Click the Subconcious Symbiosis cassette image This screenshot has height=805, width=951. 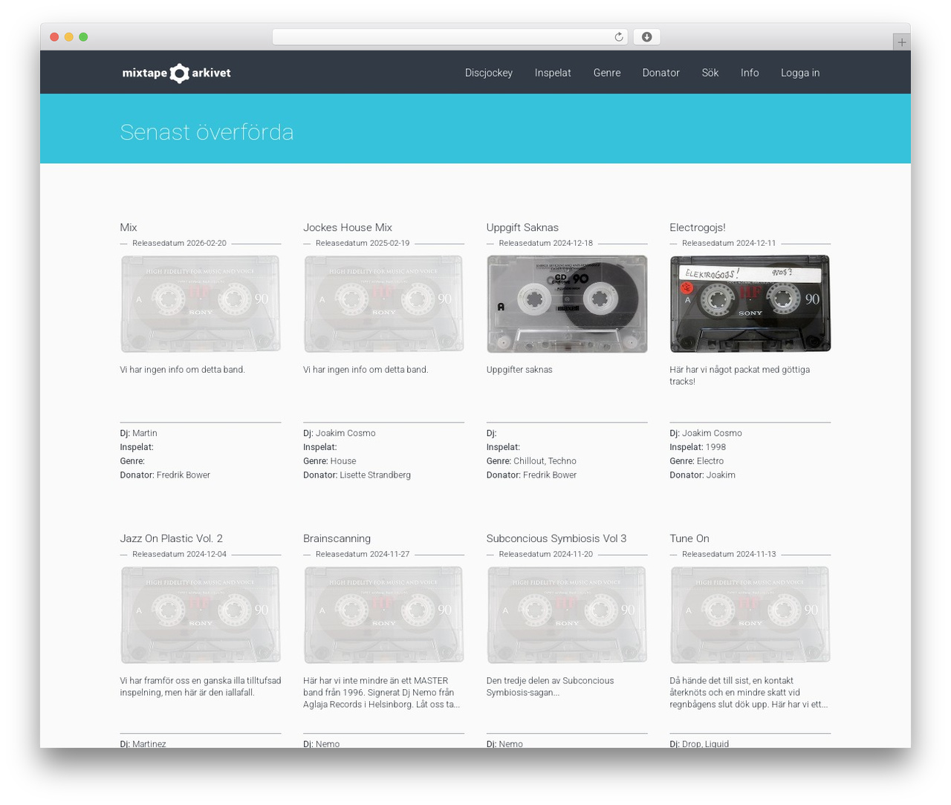tap(567, 615)
